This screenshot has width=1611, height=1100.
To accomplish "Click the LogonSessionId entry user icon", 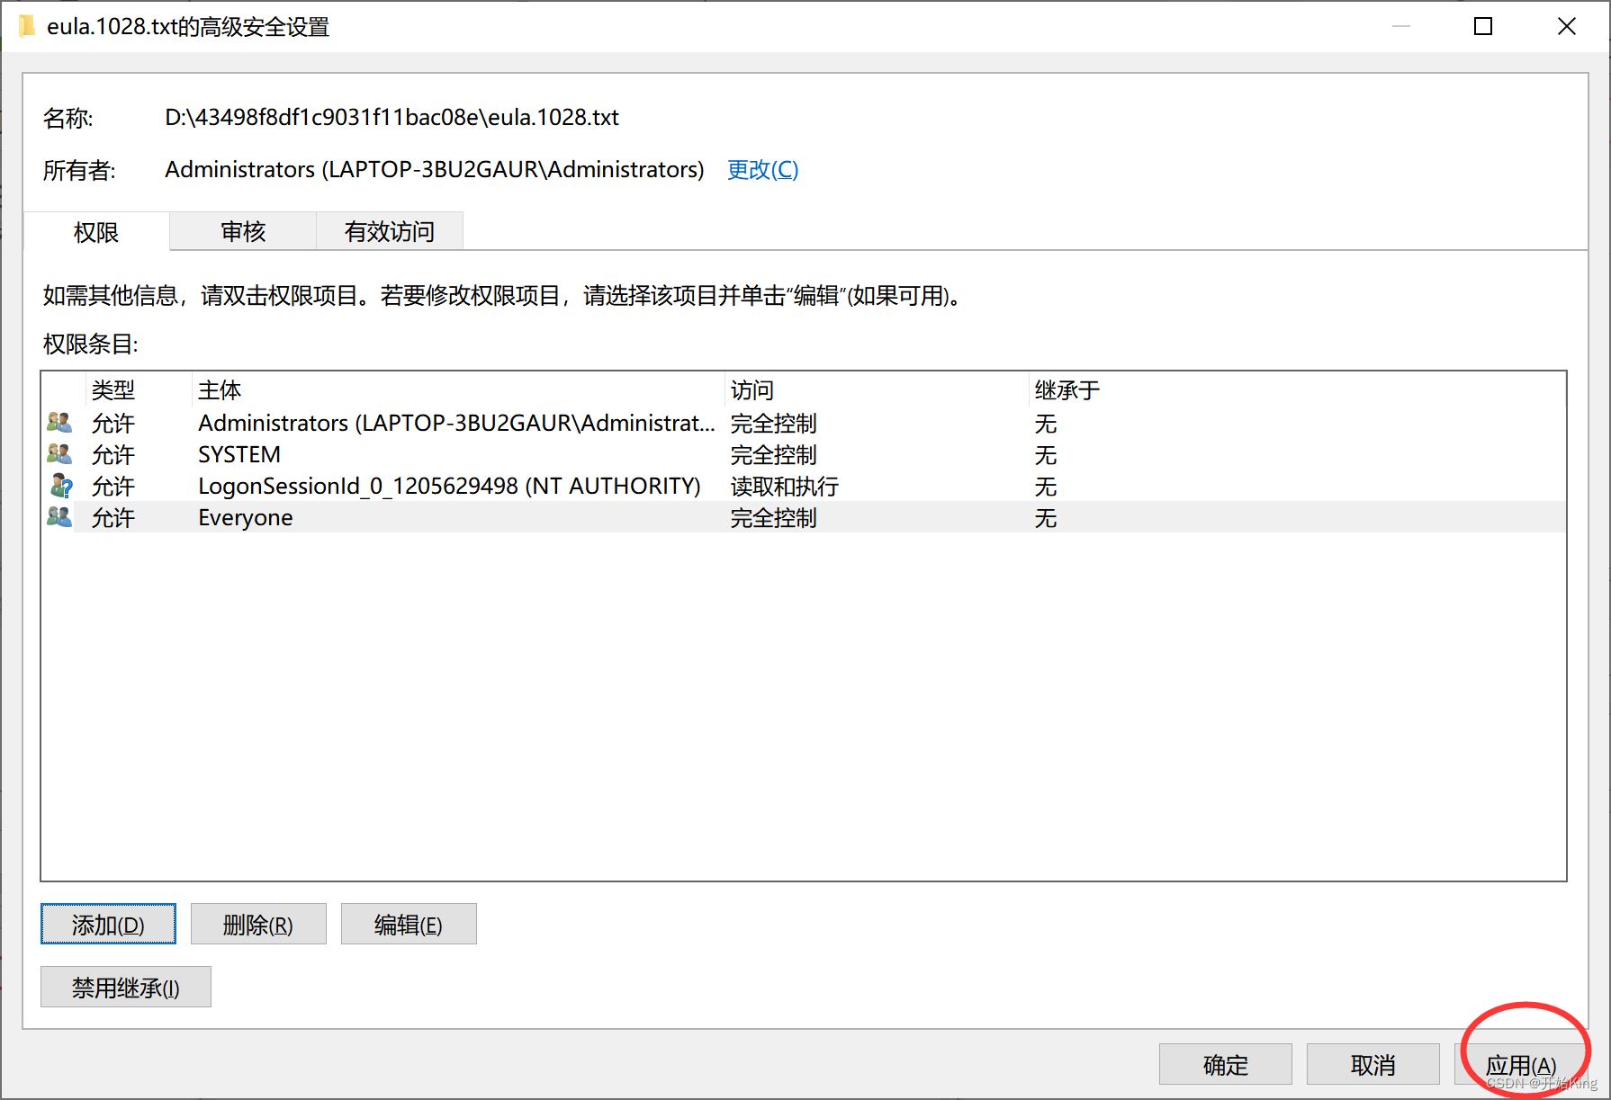I will [60, 486].
